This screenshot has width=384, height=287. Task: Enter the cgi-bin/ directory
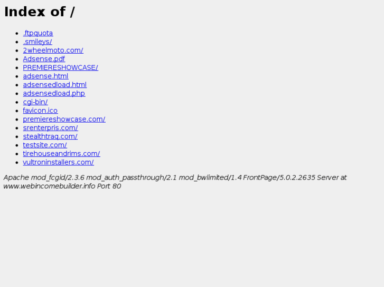[35, 102]
